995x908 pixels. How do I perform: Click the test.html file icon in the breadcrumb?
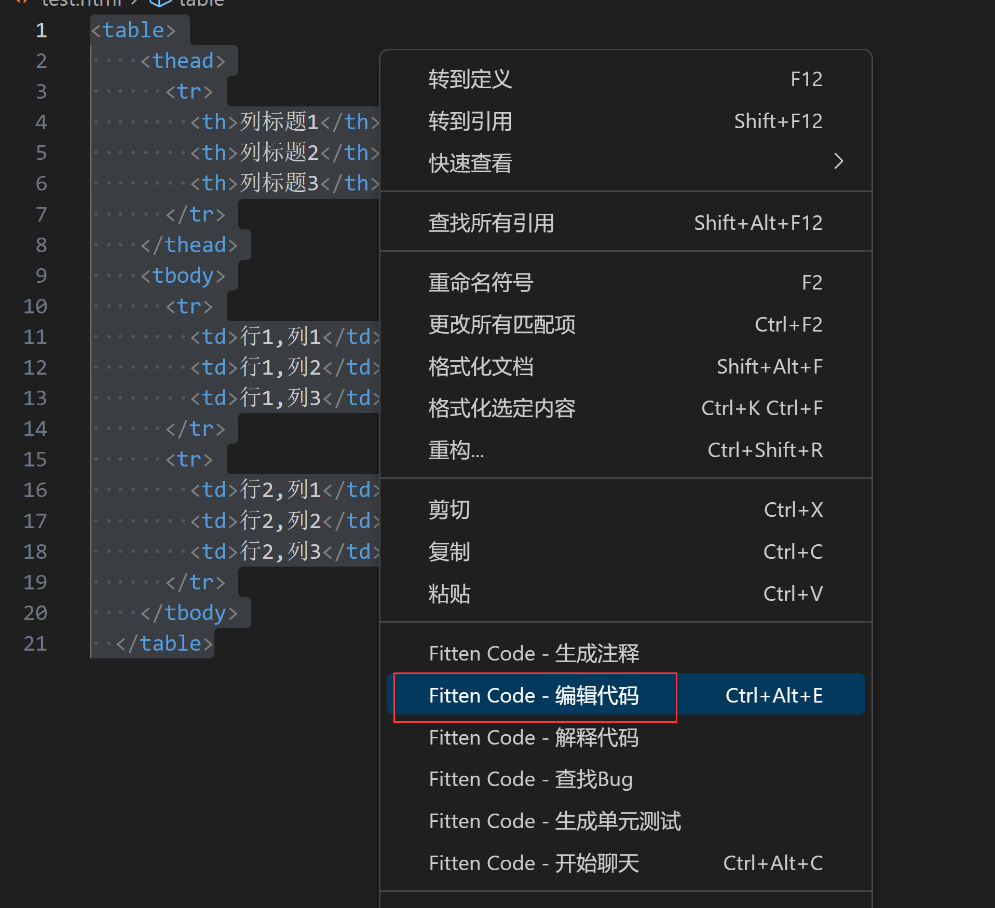coord(21,3)
